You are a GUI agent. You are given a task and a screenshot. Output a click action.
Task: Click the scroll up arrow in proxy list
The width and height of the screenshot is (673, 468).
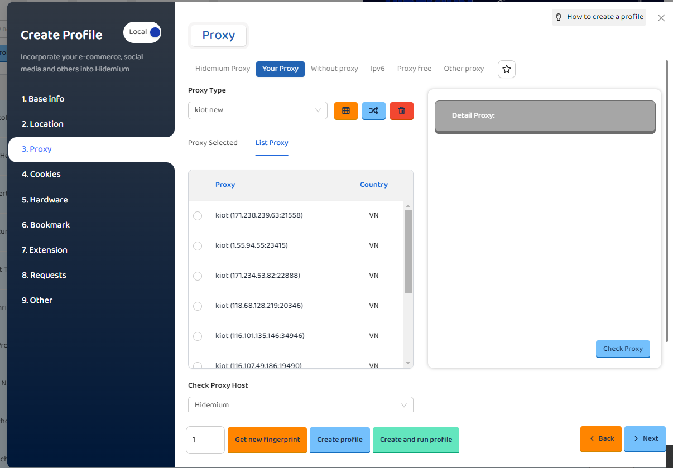408,206
